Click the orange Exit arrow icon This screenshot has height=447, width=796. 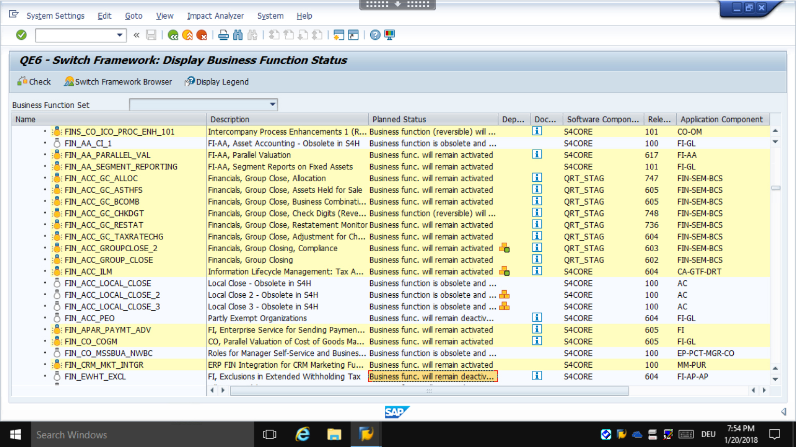coord(188,35)
